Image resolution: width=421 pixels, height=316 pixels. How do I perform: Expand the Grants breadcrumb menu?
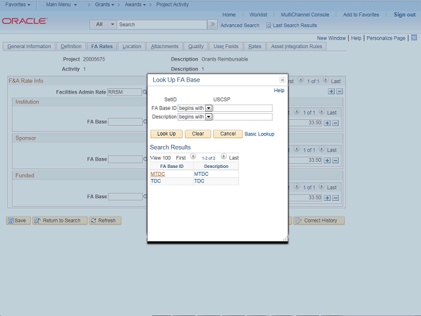click(105, 5)
